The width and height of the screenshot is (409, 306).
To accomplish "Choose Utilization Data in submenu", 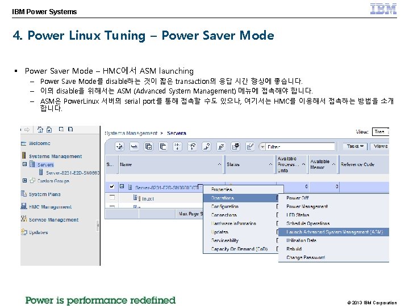I will (333, 241).
